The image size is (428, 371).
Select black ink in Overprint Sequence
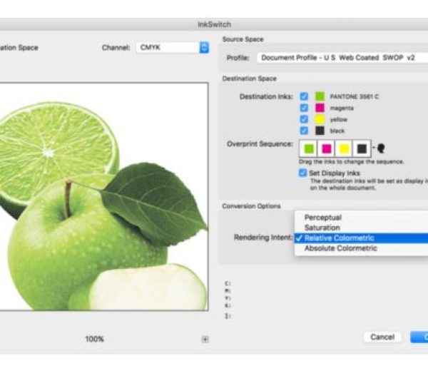[362, 148]
